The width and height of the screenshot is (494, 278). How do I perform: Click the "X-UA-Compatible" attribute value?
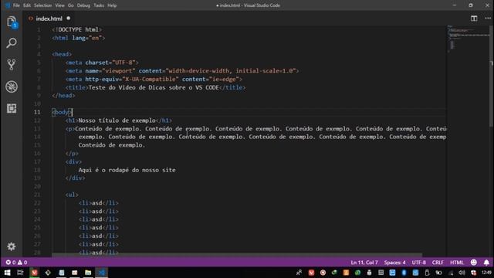tap(151, 79)
